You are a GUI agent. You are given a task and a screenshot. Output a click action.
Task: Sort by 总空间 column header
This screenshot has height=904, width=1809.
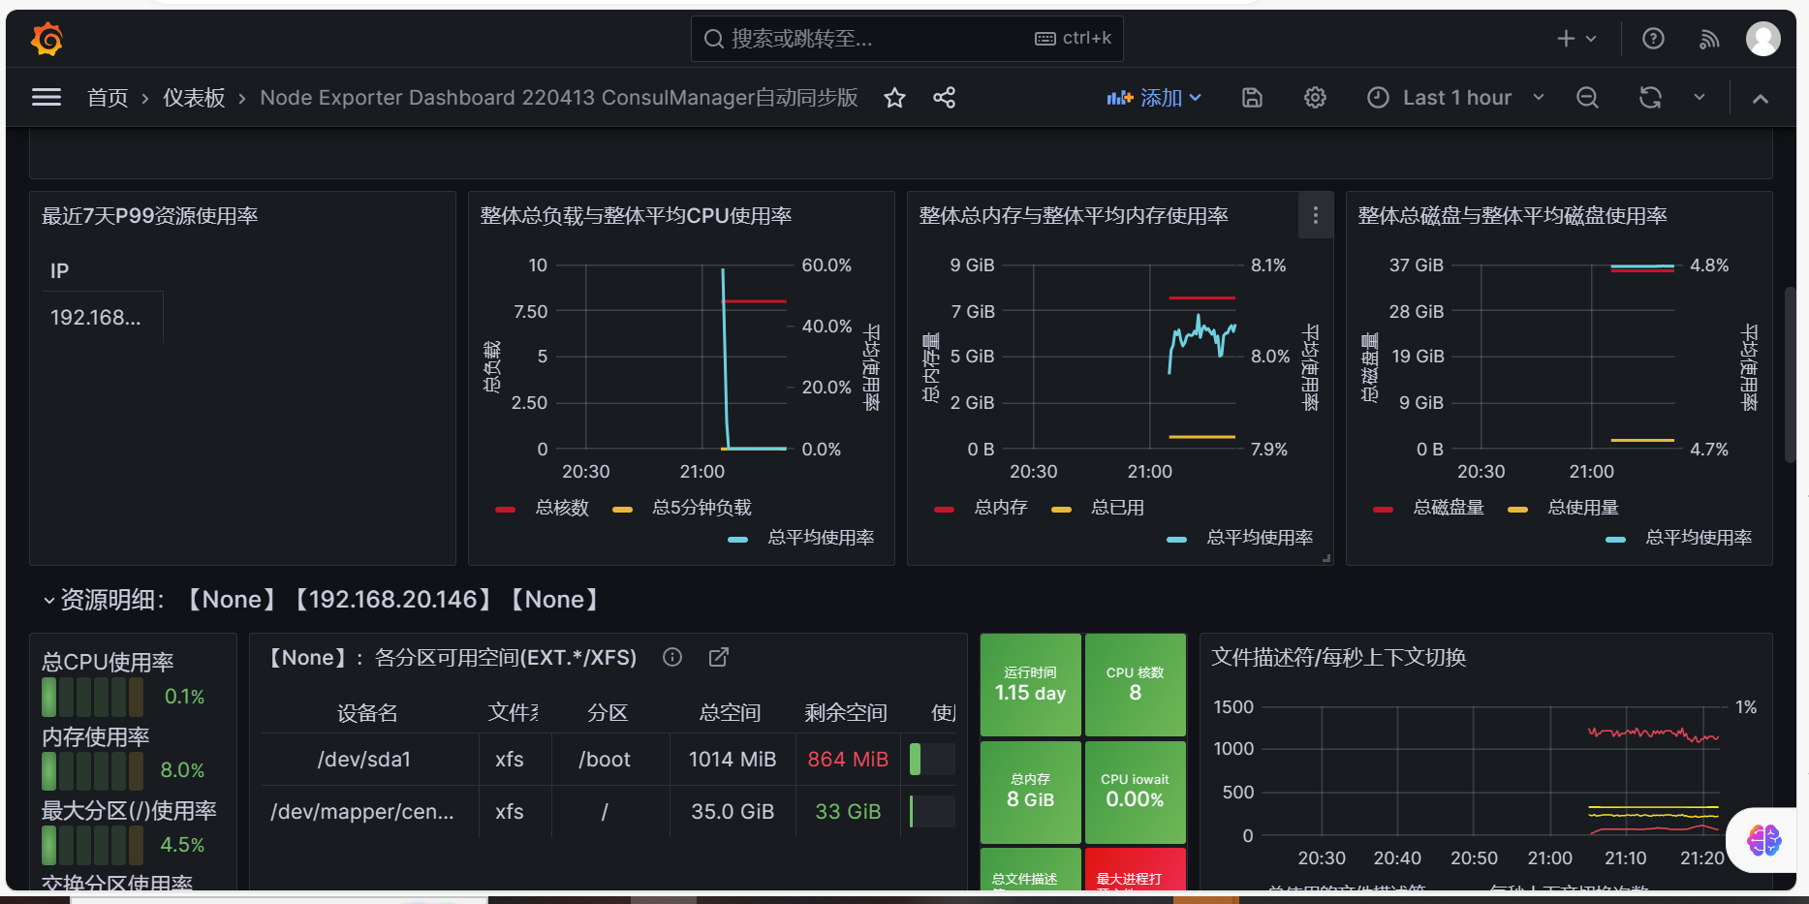coord(730,713)
